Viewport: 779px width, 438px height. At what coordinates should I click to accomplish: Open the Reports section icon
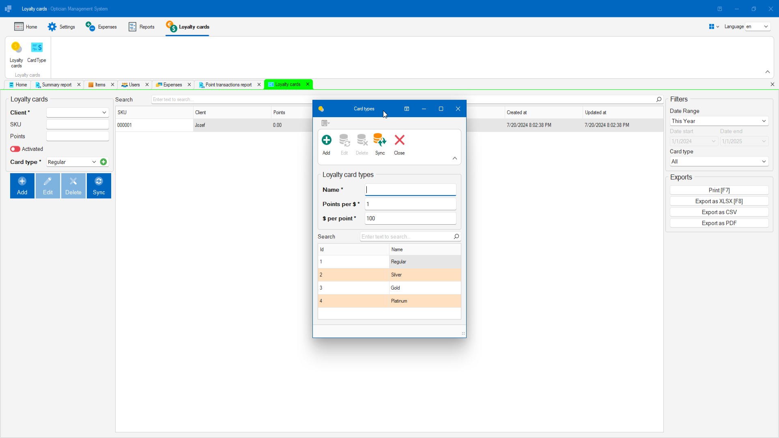click(132, 26)
